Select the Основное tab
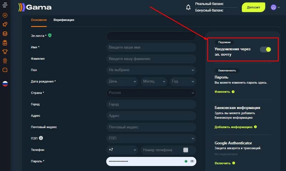The width and height of the screenshot is (286, 171). tap(39, 20)
